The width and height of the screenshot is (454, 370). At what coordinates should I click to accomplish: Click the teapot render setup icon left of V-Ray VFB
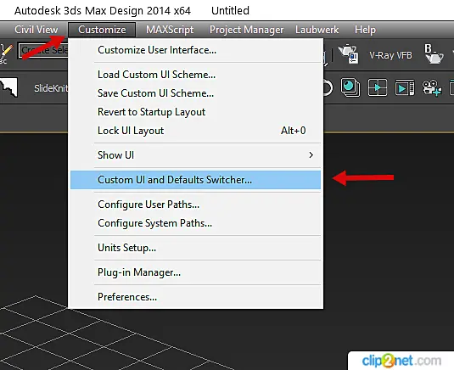[349, 54]
